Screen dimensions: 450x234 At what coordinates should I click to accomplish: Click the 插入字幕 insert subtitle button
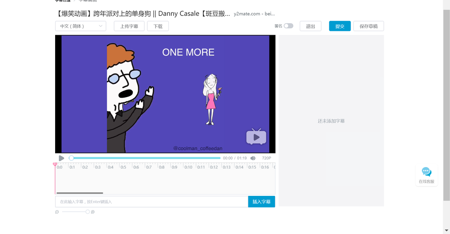tap(262, 201)
